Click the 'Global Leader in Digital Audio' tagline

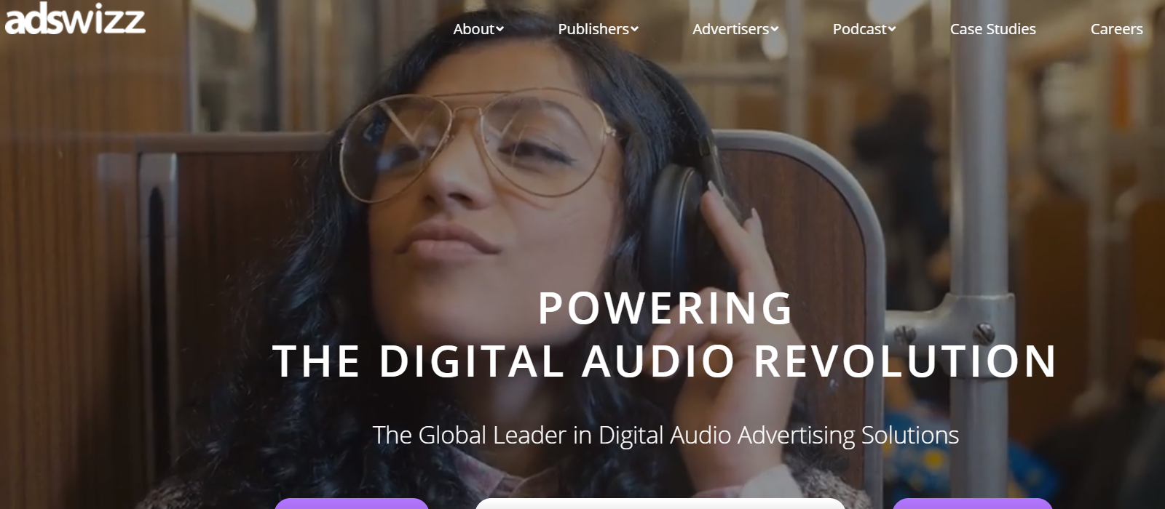(x=666, y=435)
